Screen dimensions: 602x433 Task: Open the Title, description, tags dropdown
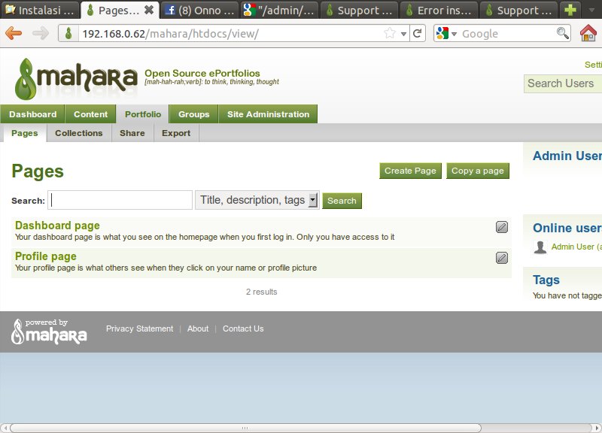click(x=257, y=200)
